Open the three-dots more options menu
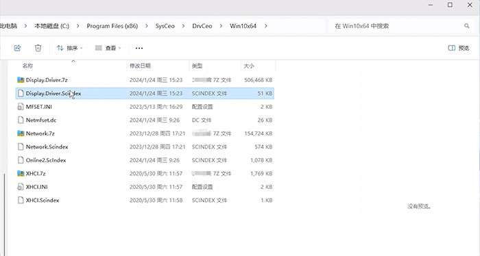 (x=139, y=48)
